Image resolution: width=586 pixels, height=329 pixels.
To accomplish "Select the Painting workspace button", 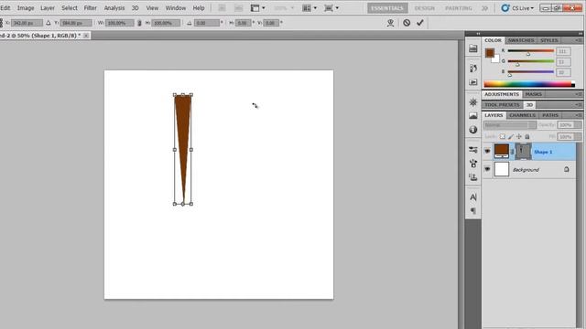I will tap(459, 8).
